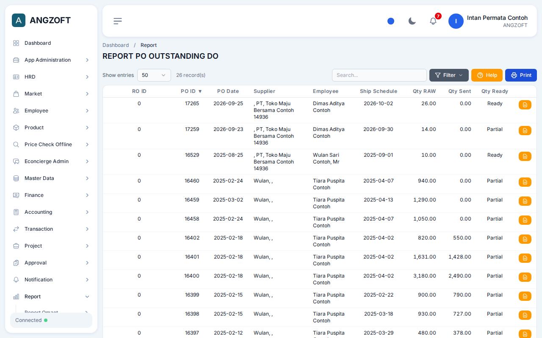This screenshot has width=542, height=338.
Task: Toggle the sidebar hamburger menu
Action: coord(118,21)
